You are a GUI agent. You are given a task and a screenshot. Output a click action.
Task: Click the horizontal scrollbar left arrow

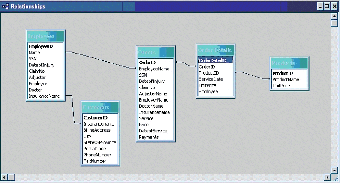(4, 177)
